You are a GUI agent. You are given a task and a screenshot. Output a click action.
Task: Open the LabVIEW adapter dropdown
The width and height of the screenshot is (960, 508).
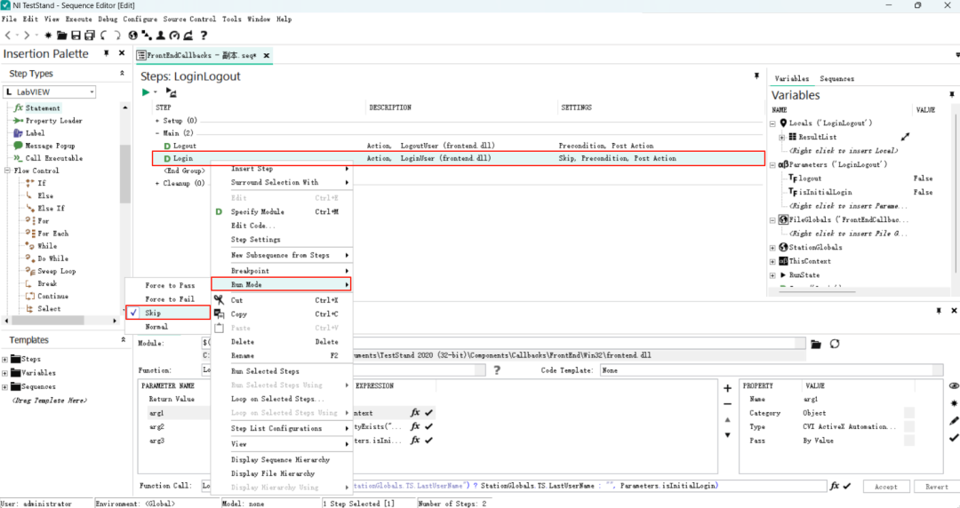tap(92, 91)
